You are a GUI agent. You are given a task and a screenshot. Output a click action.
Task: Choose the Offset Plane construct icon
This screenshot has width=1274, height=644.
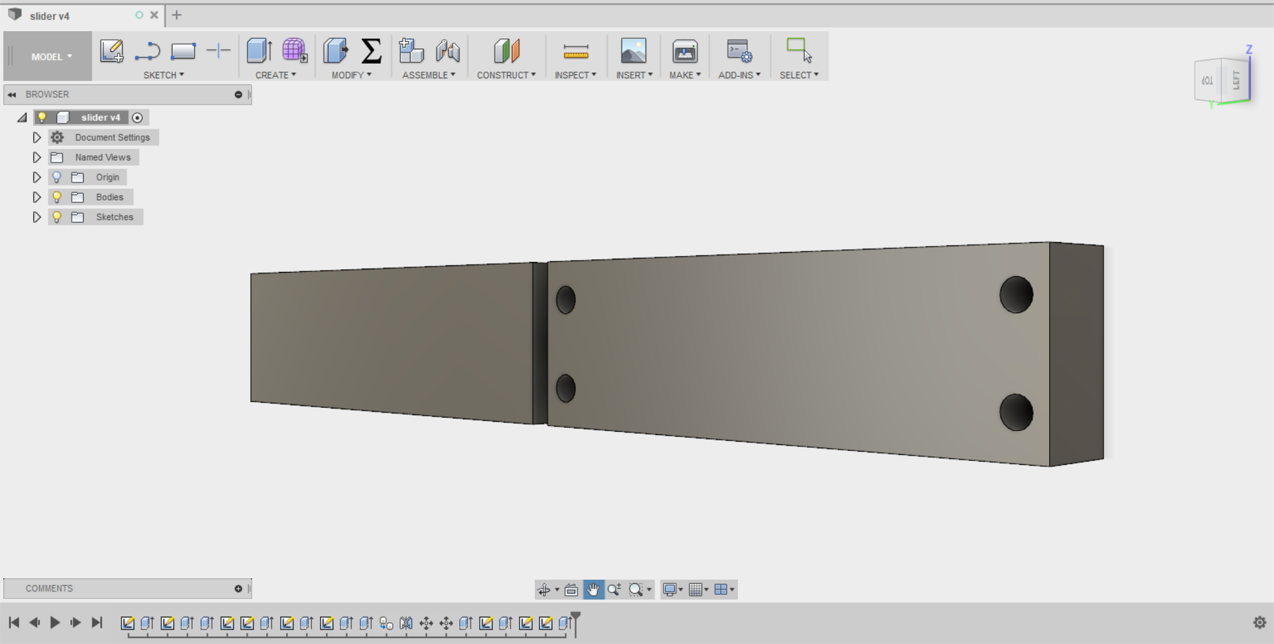[506, 51]
